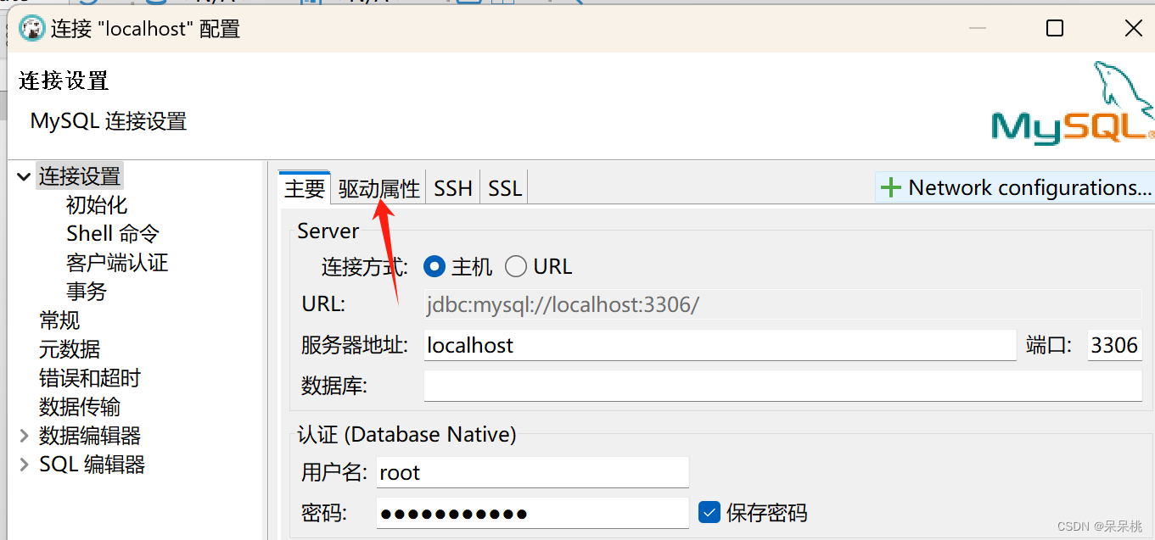Image resolution: width=1155 pixels, height=540 pixels.
Task: Click the 端口 field showing 3306
Action: click(x=1114, y=345)
